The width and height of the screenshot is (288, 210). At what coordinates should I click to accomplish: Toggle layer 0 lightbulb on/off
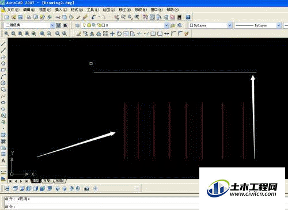tap(84, 25)
